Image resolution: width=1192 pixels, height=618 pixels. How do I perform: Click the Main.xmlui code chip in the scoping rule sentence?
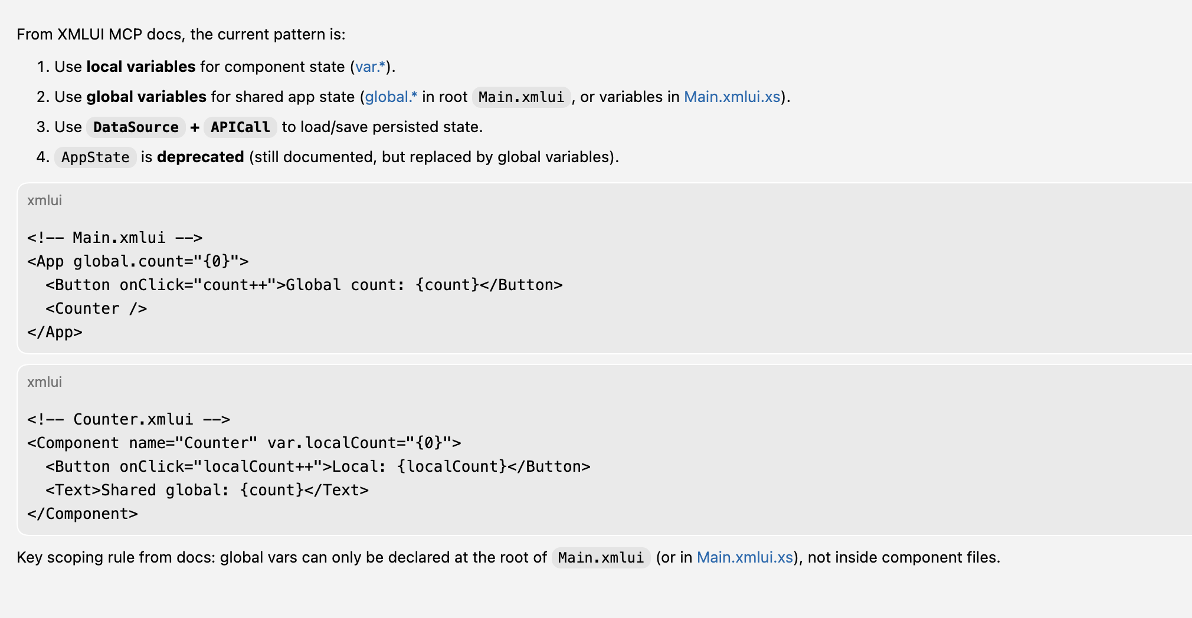(601, 557)
